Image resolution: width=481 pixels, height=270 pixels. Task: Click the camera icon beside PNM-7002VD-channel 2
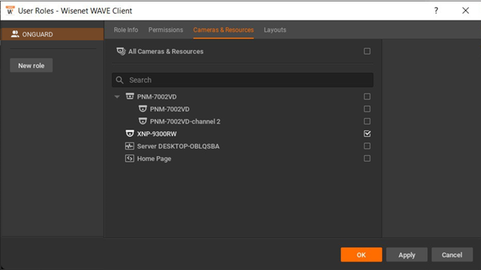coord(143,122)
